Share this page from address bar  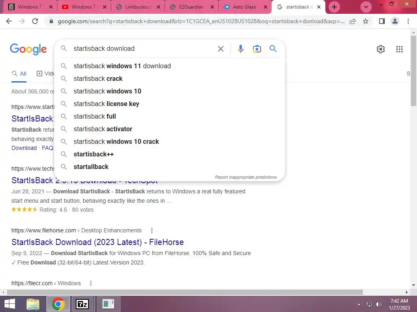353,21
